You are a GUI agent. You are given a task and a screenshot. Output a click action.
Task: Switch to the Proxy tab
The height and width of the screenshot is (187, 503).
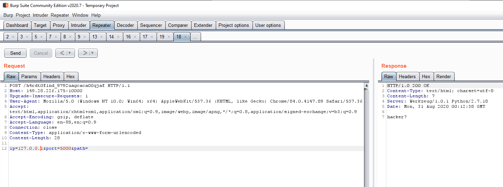tap(59, 25)
